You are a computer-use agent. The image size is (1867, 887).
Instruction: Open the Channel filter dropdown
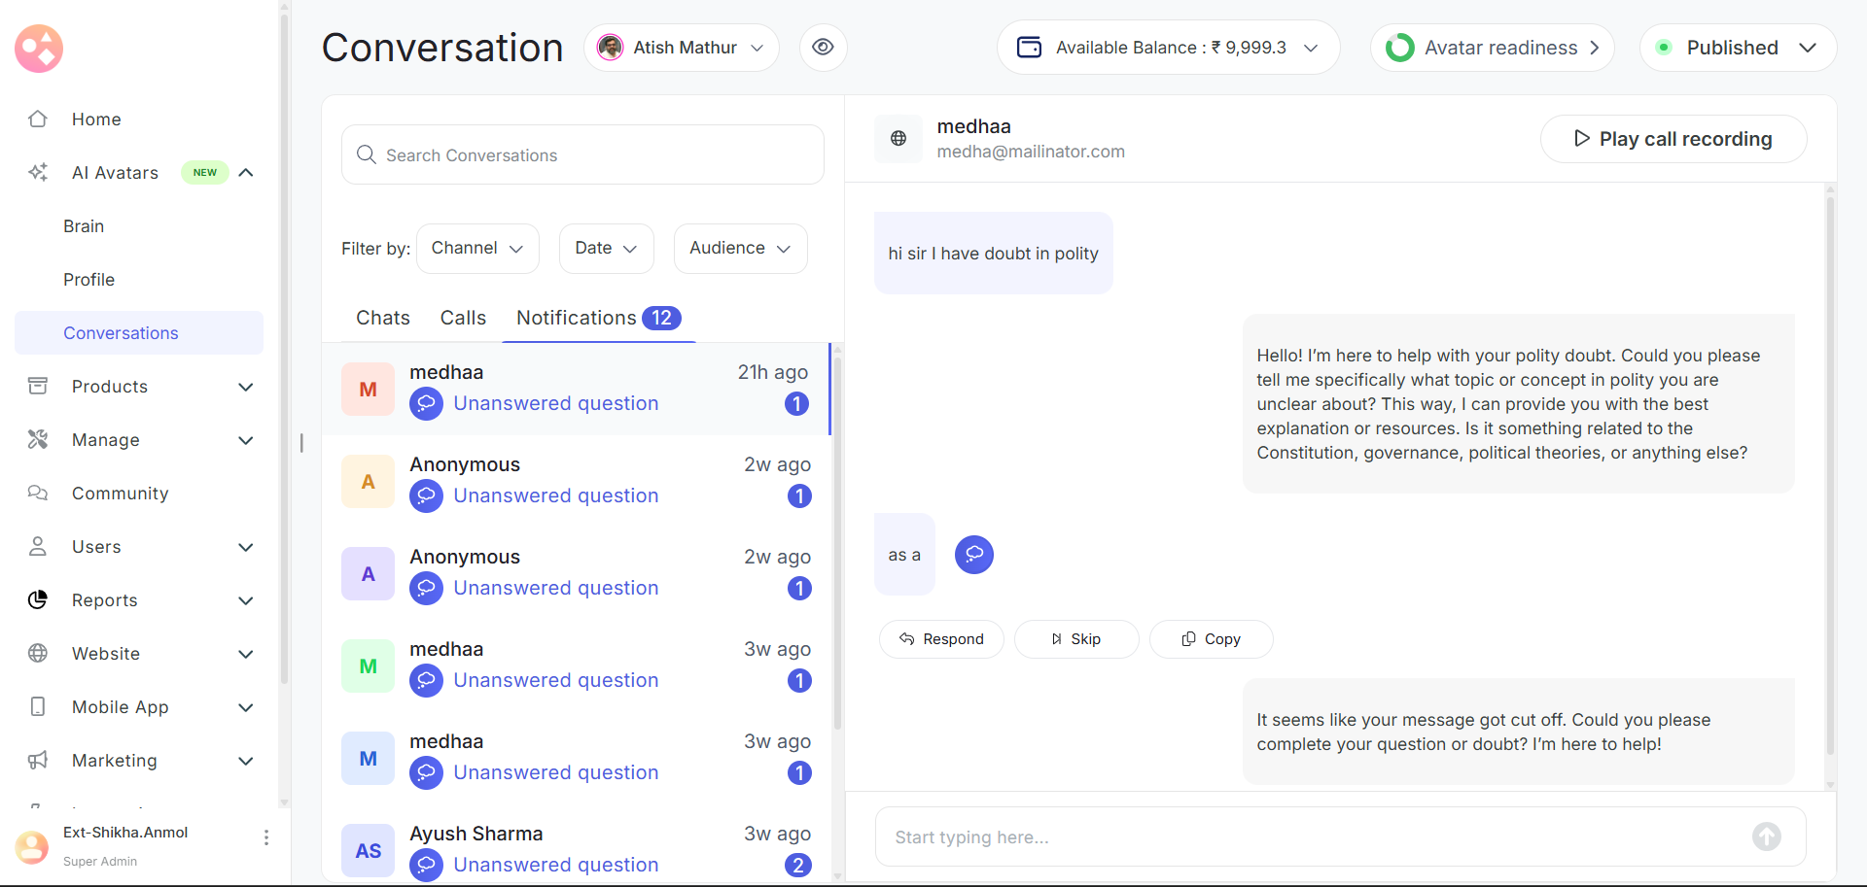pos(477,249)
